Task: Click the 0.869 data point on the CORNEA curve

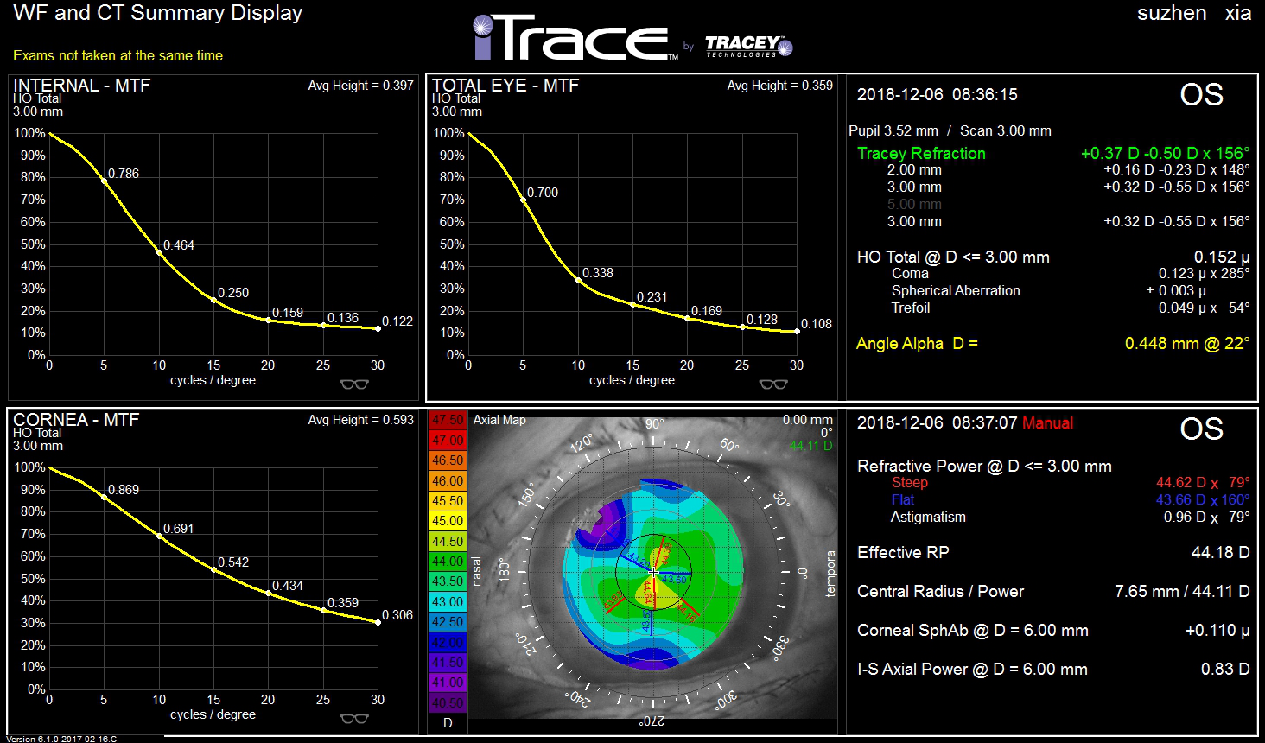Action: (105, 497)
